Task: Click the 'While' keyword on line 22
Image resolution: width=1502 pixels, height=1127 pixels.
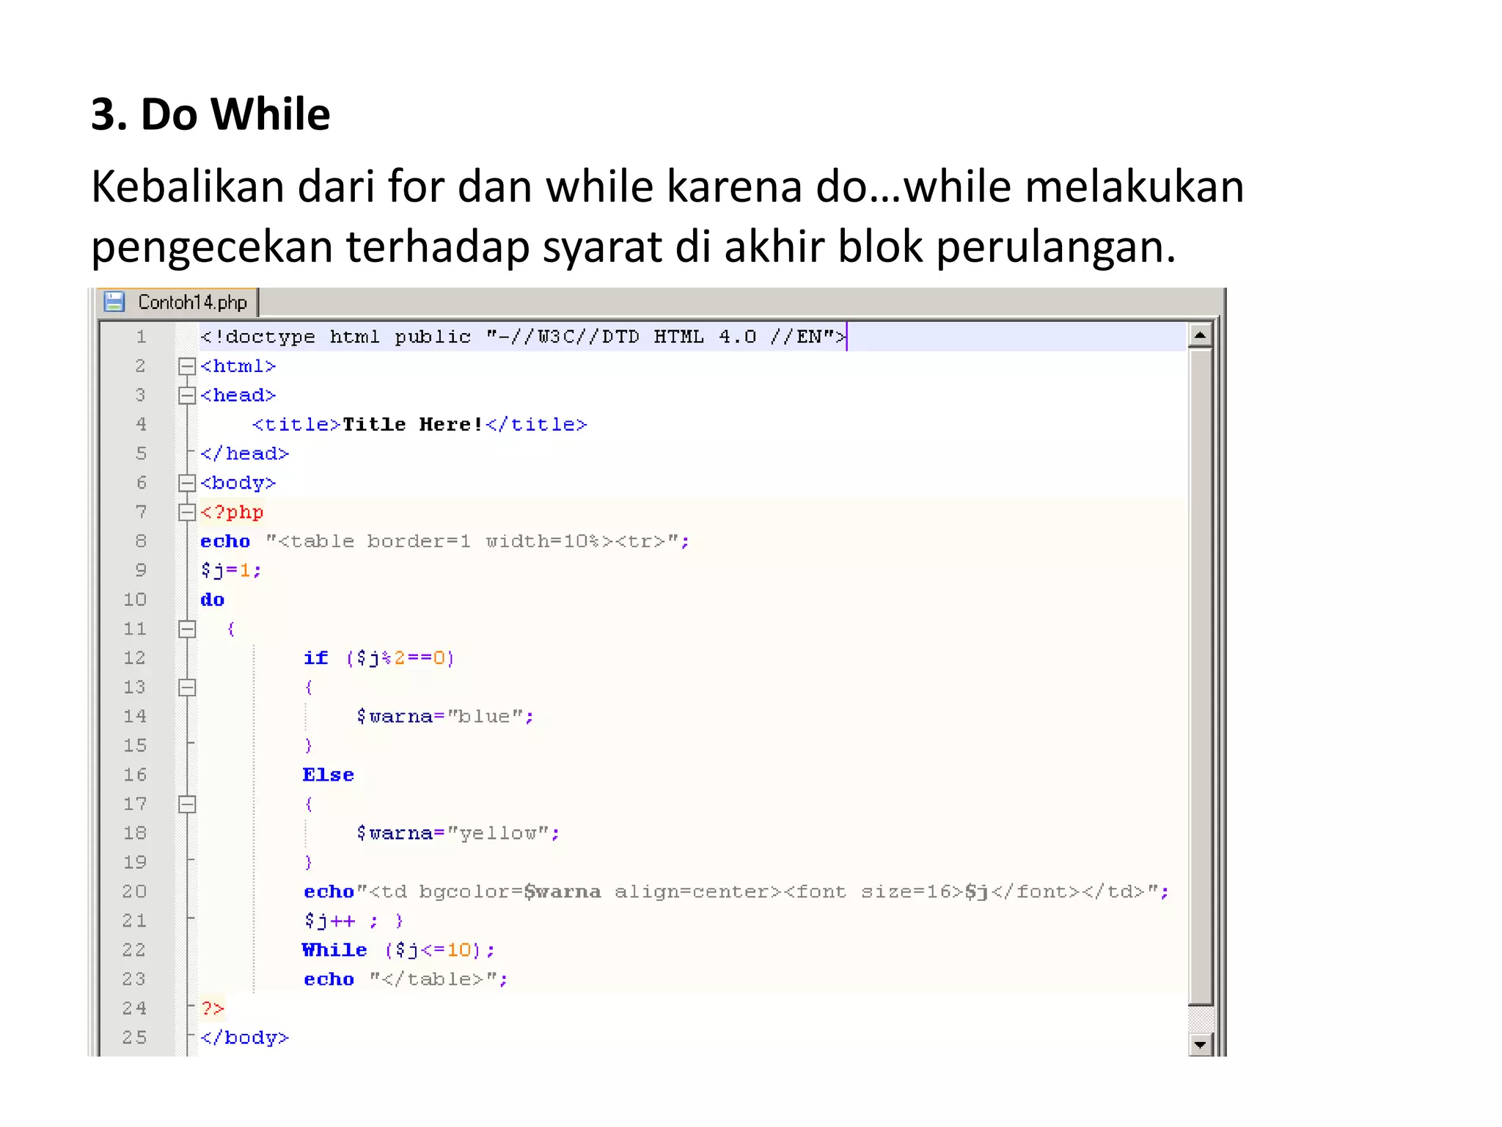Action: tap(334, 950)
